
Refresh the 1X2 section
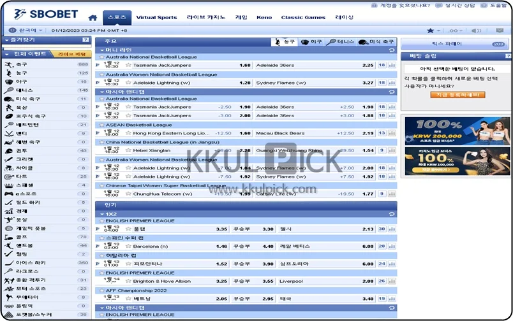tap(392, 214)
